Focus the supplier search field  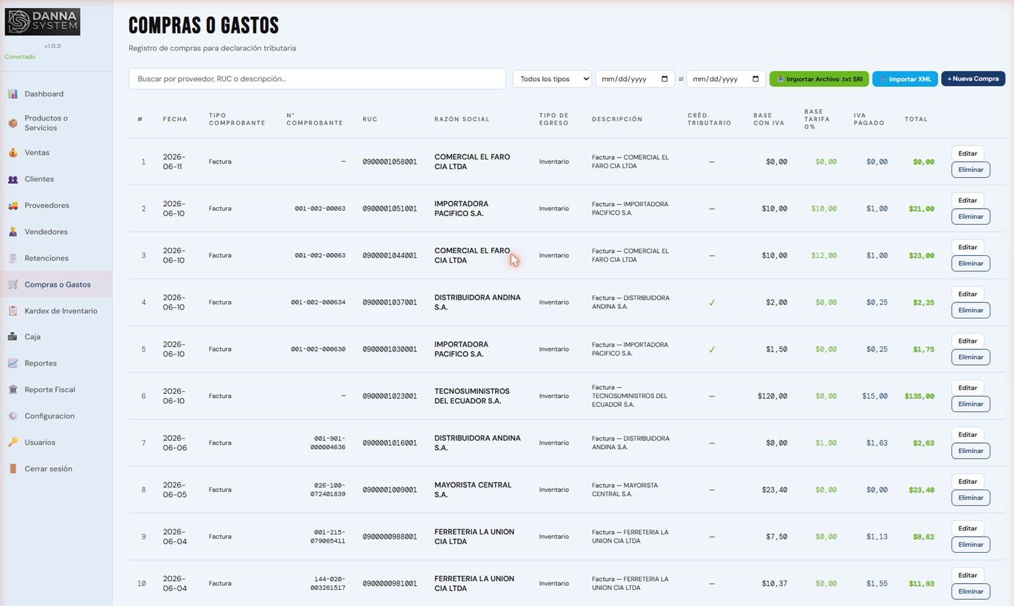click(x=317, y=79)
